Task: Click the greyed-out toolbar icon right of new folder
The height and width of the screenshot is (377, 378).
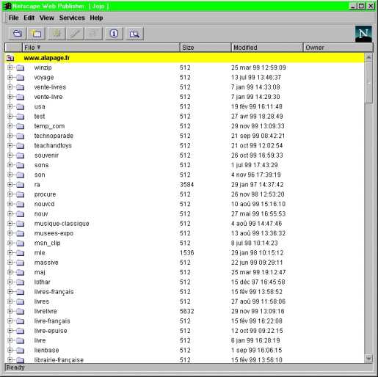Action: 57,33
